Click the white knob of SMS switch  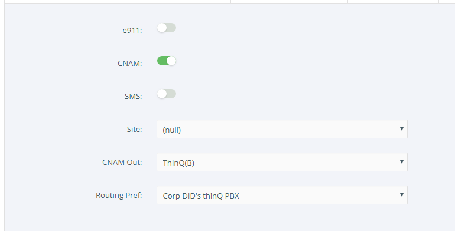click(162, 94)
